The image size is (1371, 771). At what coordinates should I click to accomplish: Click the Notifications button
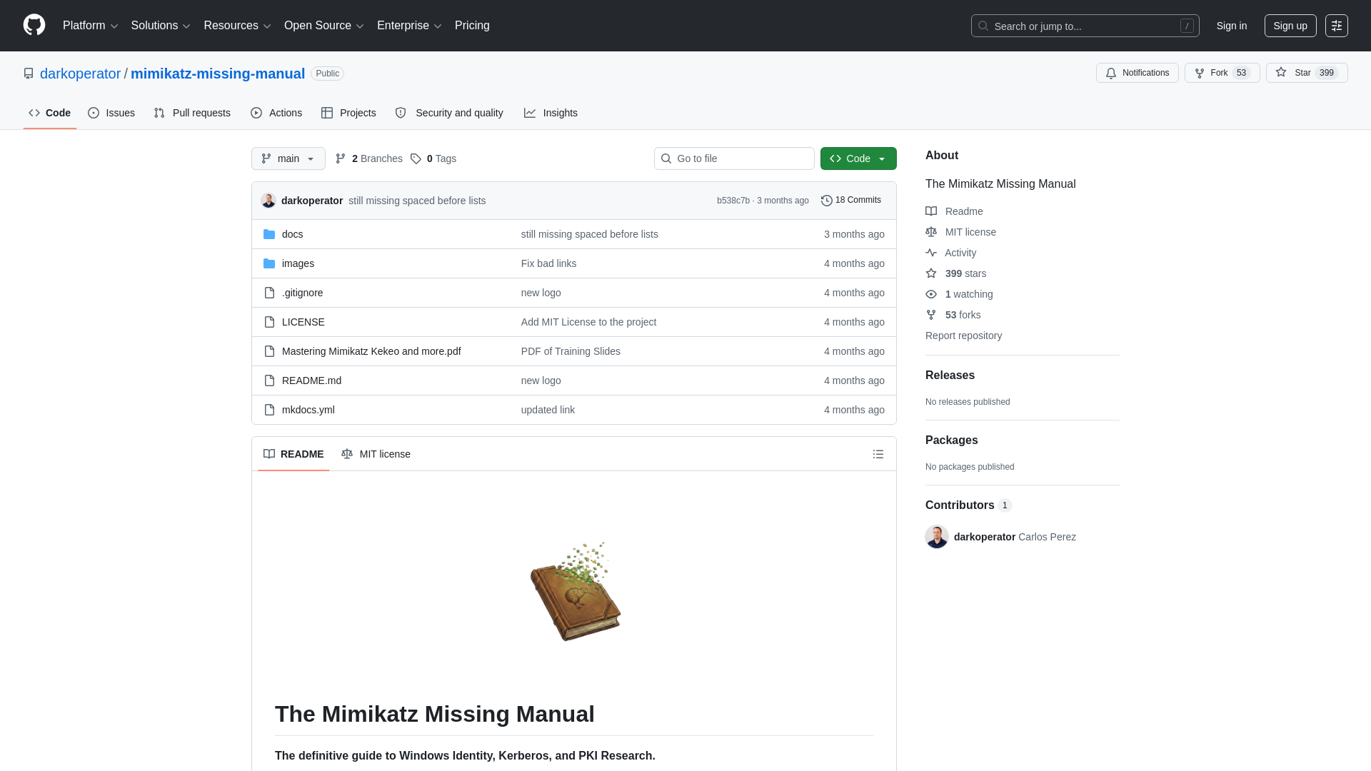point(1138,73)
